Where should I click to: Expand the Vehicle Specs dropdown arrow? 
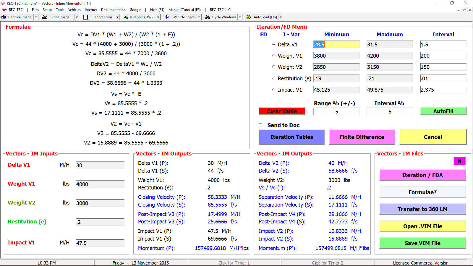pyautogui.click(x=199, y=17)
